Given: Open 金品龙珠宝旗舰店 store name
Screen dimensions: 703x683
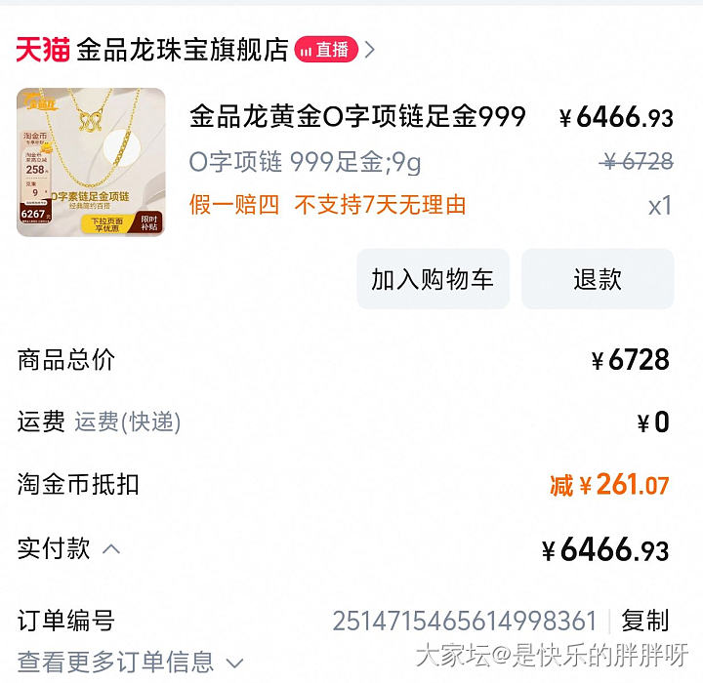Looking at the screenshot, I should [x=183, y=50].
